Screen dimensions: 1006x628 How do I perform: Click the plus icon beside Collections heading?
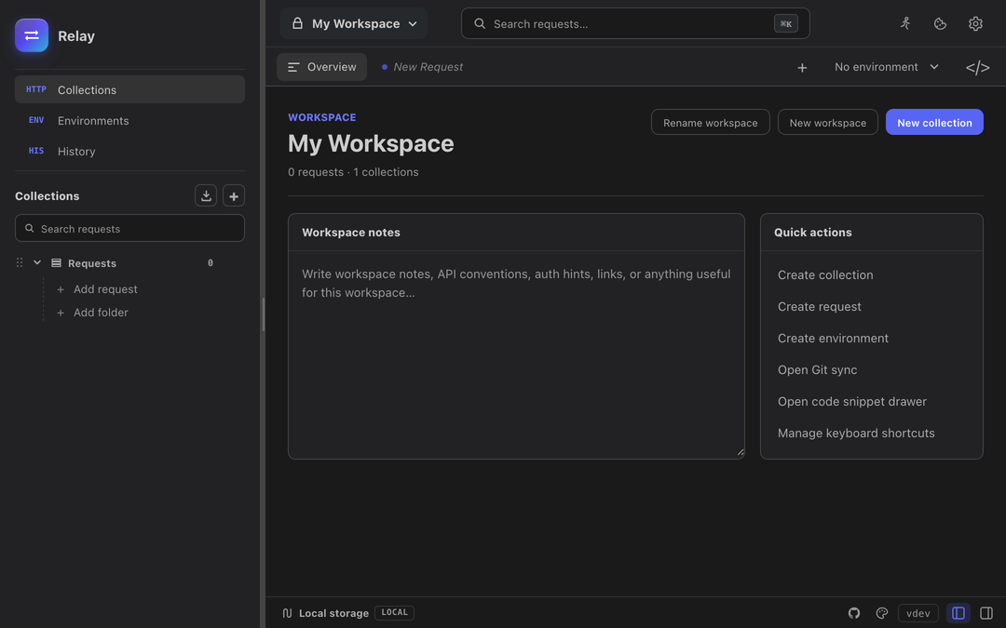234,195
